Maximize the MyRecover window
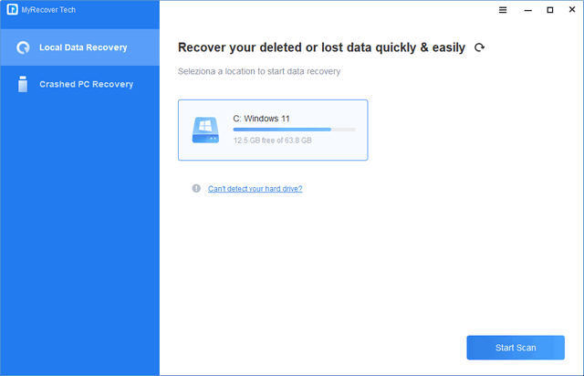The width and height of the screenshot is (584, 376). point(549,10)
